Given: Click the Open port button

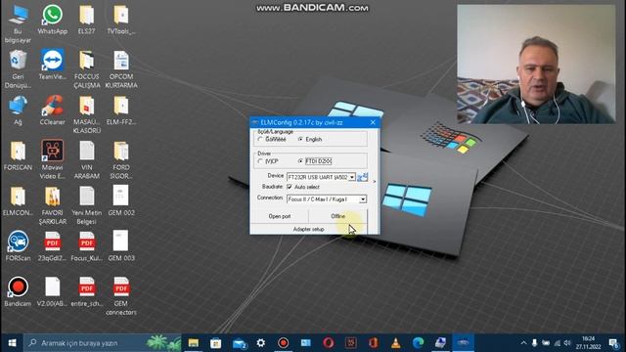Looking at the screenshot, I should coord(280,216).
